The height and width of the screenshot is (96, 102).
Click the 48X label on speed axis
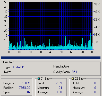tap(97, 4)
